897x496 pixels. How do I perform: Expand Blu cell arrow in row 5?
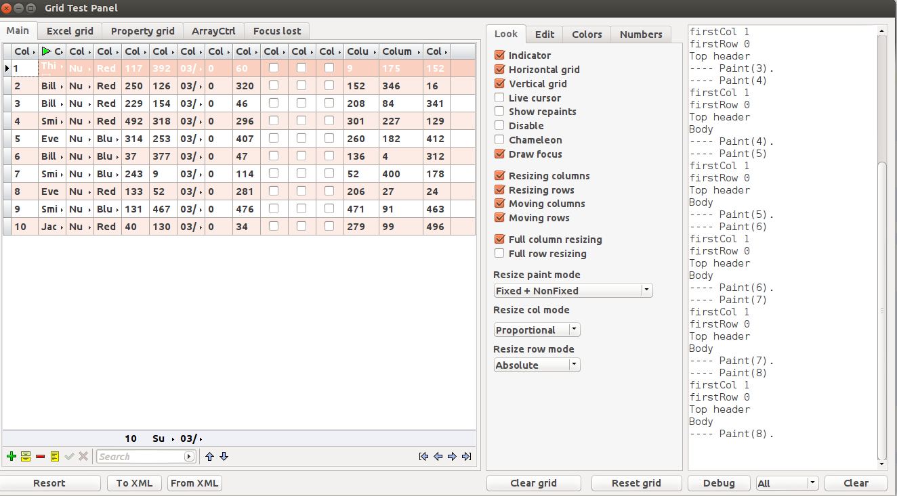pyautogui.click(x=118, y=139)
